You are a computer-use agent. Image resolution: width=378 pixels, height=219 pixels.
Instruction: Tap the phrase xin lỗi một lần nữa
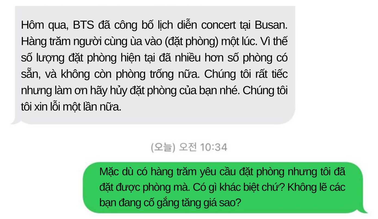point(78,107)
